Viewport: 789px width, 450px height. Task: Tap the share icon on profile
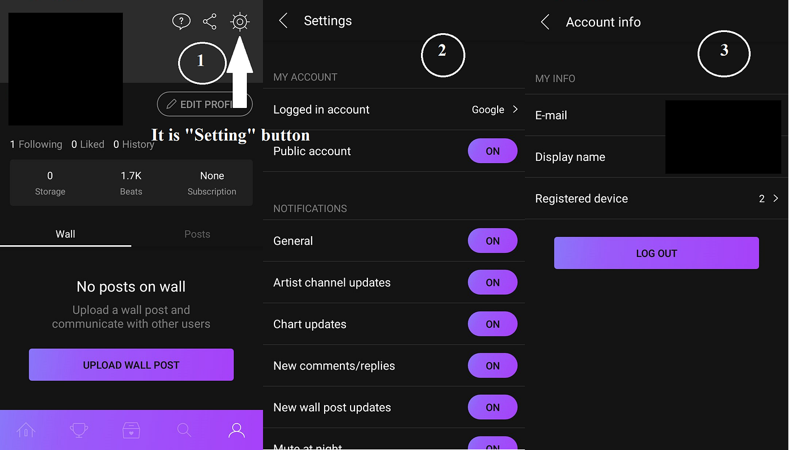pyautogui.click(x=210, y=22)
